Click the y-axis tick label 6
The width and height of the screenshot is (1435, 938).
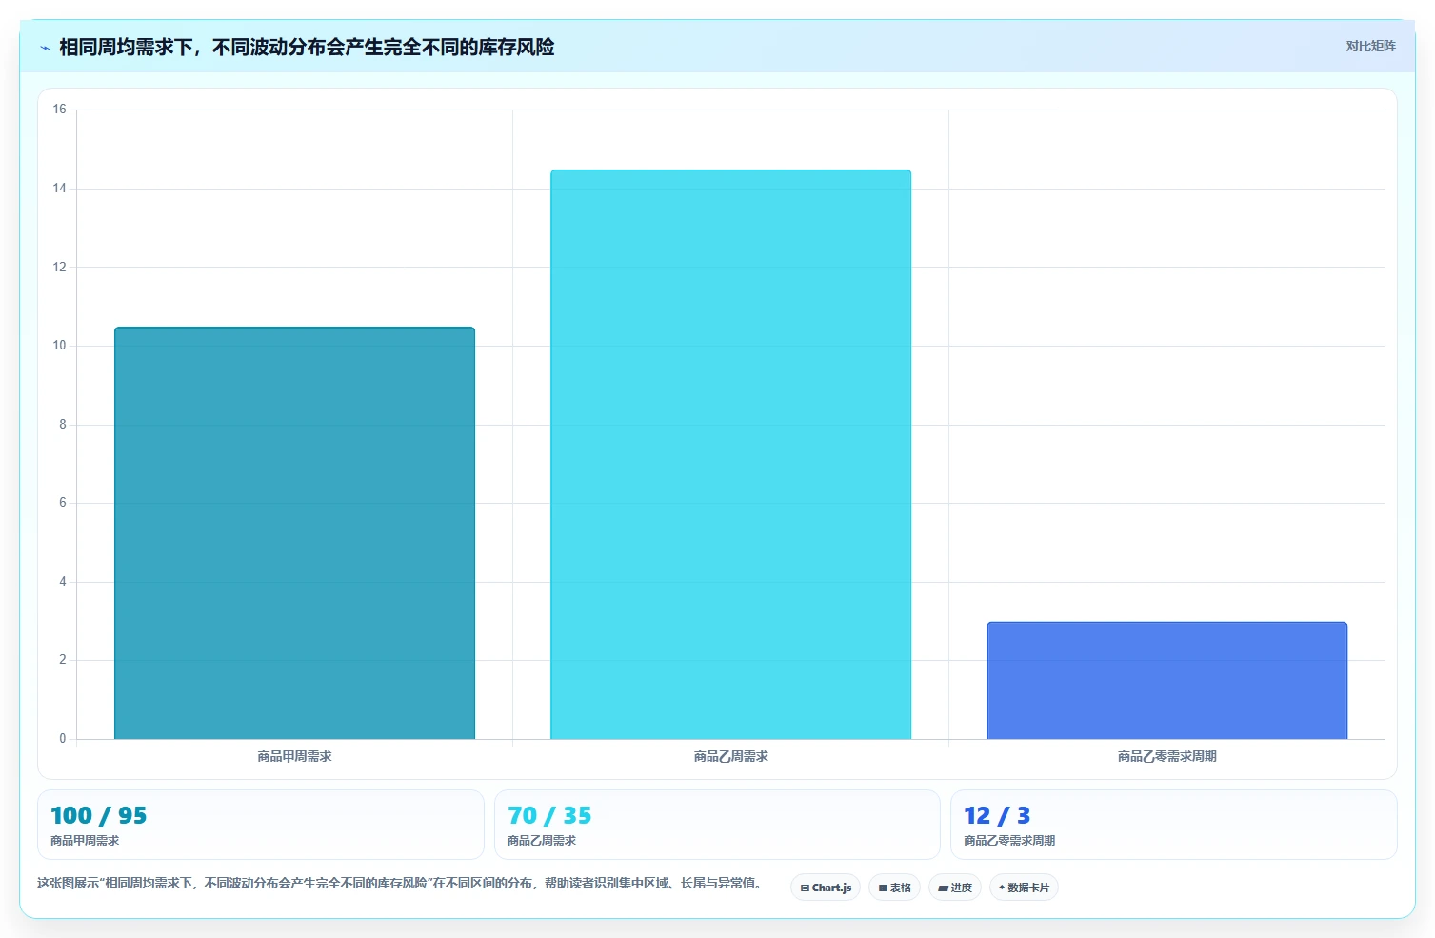pos(63,503)
